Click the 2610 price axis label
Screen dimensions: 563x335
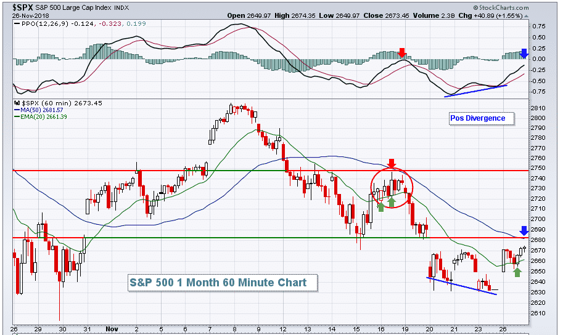click(x=538, y=313)
